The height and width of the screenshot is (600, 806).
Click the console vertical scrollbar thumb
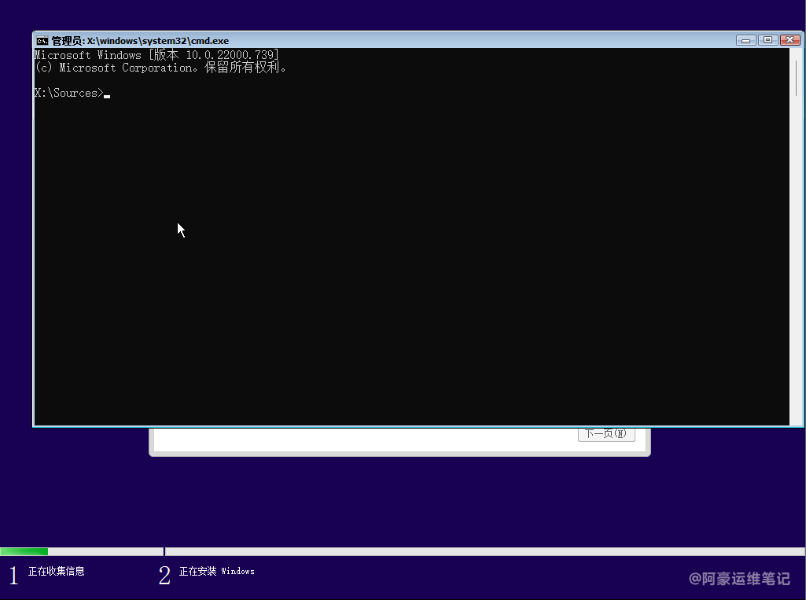point(797,77)
